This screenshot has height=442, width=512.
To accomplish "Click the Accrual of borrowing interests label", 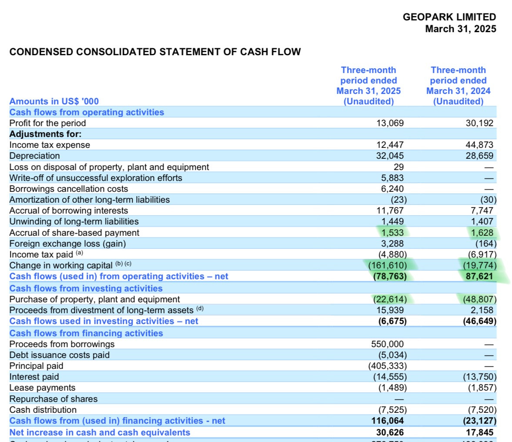I will (x=69, y=211).
